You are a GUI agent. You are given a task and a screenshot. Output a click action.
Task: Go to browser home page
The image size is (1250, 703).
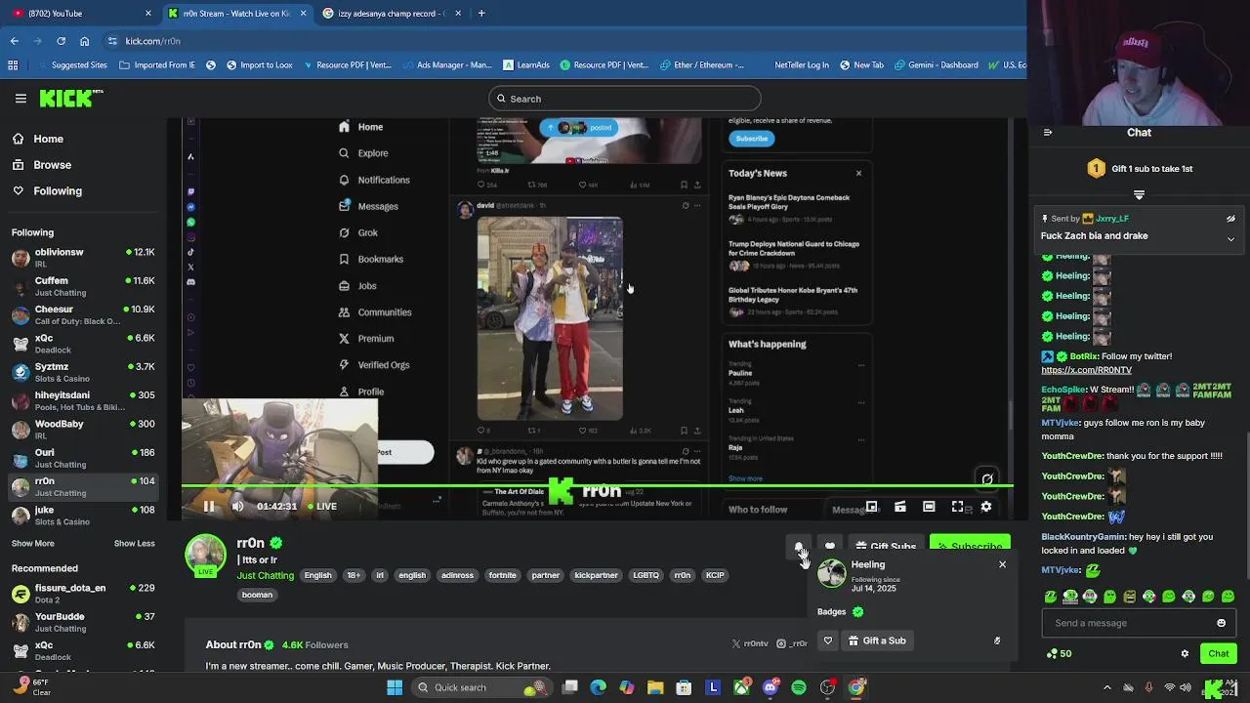pyautogui.click(x=84, y=41)
